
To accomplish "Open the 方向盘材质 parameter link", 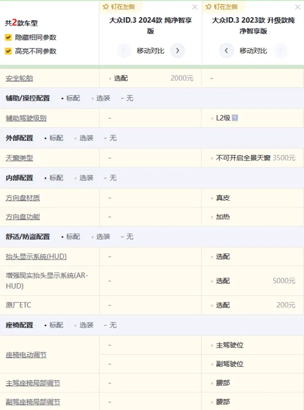I will (23, 198).
